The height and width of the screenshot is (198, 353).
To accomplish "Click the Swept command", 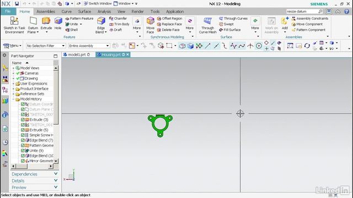I will [x=226, y=24].
